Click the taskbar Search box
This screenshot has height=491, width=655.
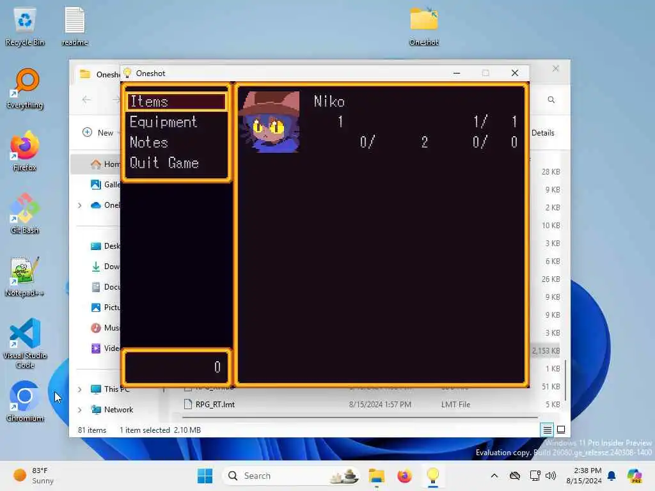pos(291,476)
